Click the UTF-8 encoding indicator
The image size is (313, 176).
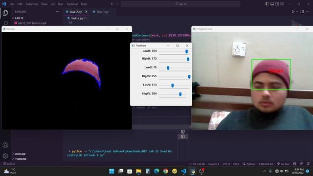click(x=226, y=164)
